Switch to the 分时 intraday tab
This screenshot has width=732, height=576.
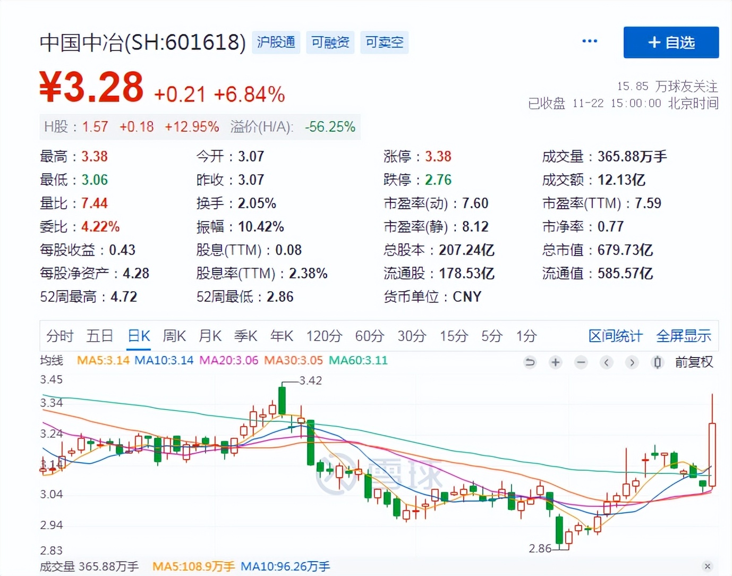[60, 336]
